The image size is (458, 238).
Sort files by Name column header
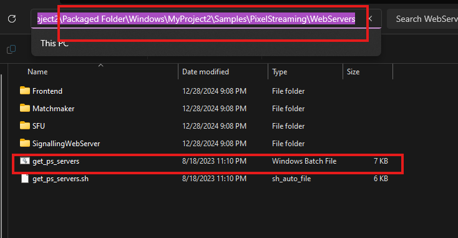point(37,72)
